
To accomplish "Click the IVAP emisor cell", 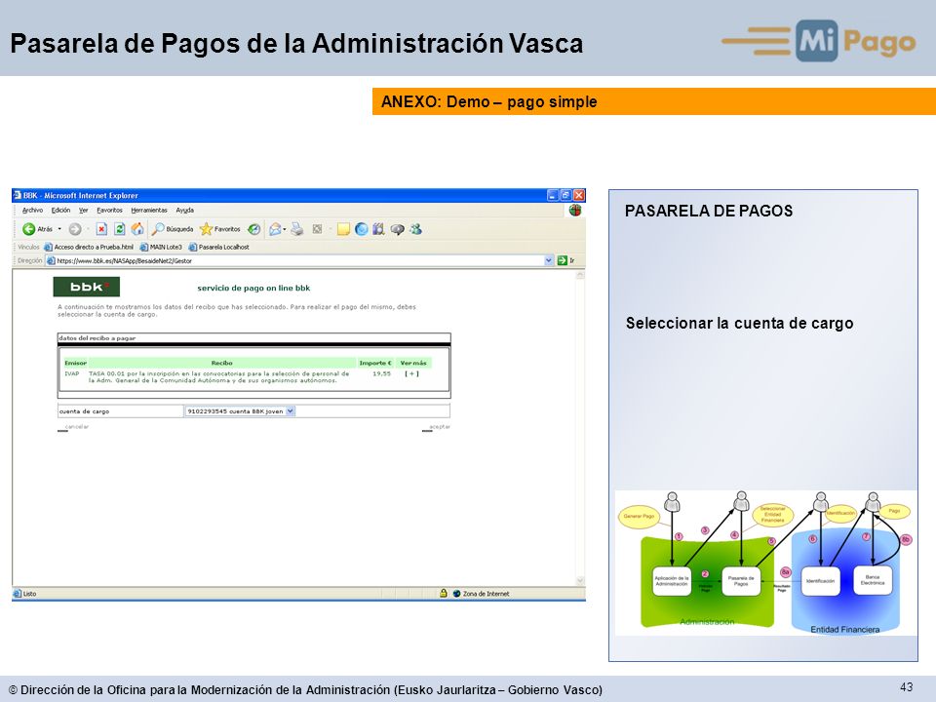I will click(x=71, y=373).
